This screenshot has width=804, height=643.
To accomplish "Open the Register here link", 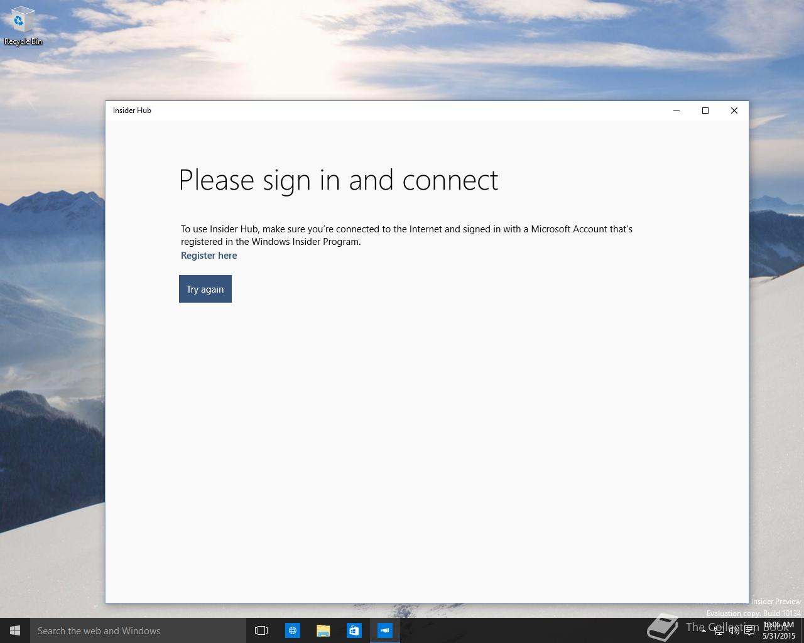I will click(209, 256).
